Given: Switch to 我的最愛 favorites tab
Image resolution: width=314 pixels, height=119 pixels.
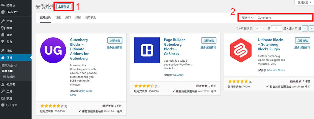Looking at the screenshot, I should point(90,17).
